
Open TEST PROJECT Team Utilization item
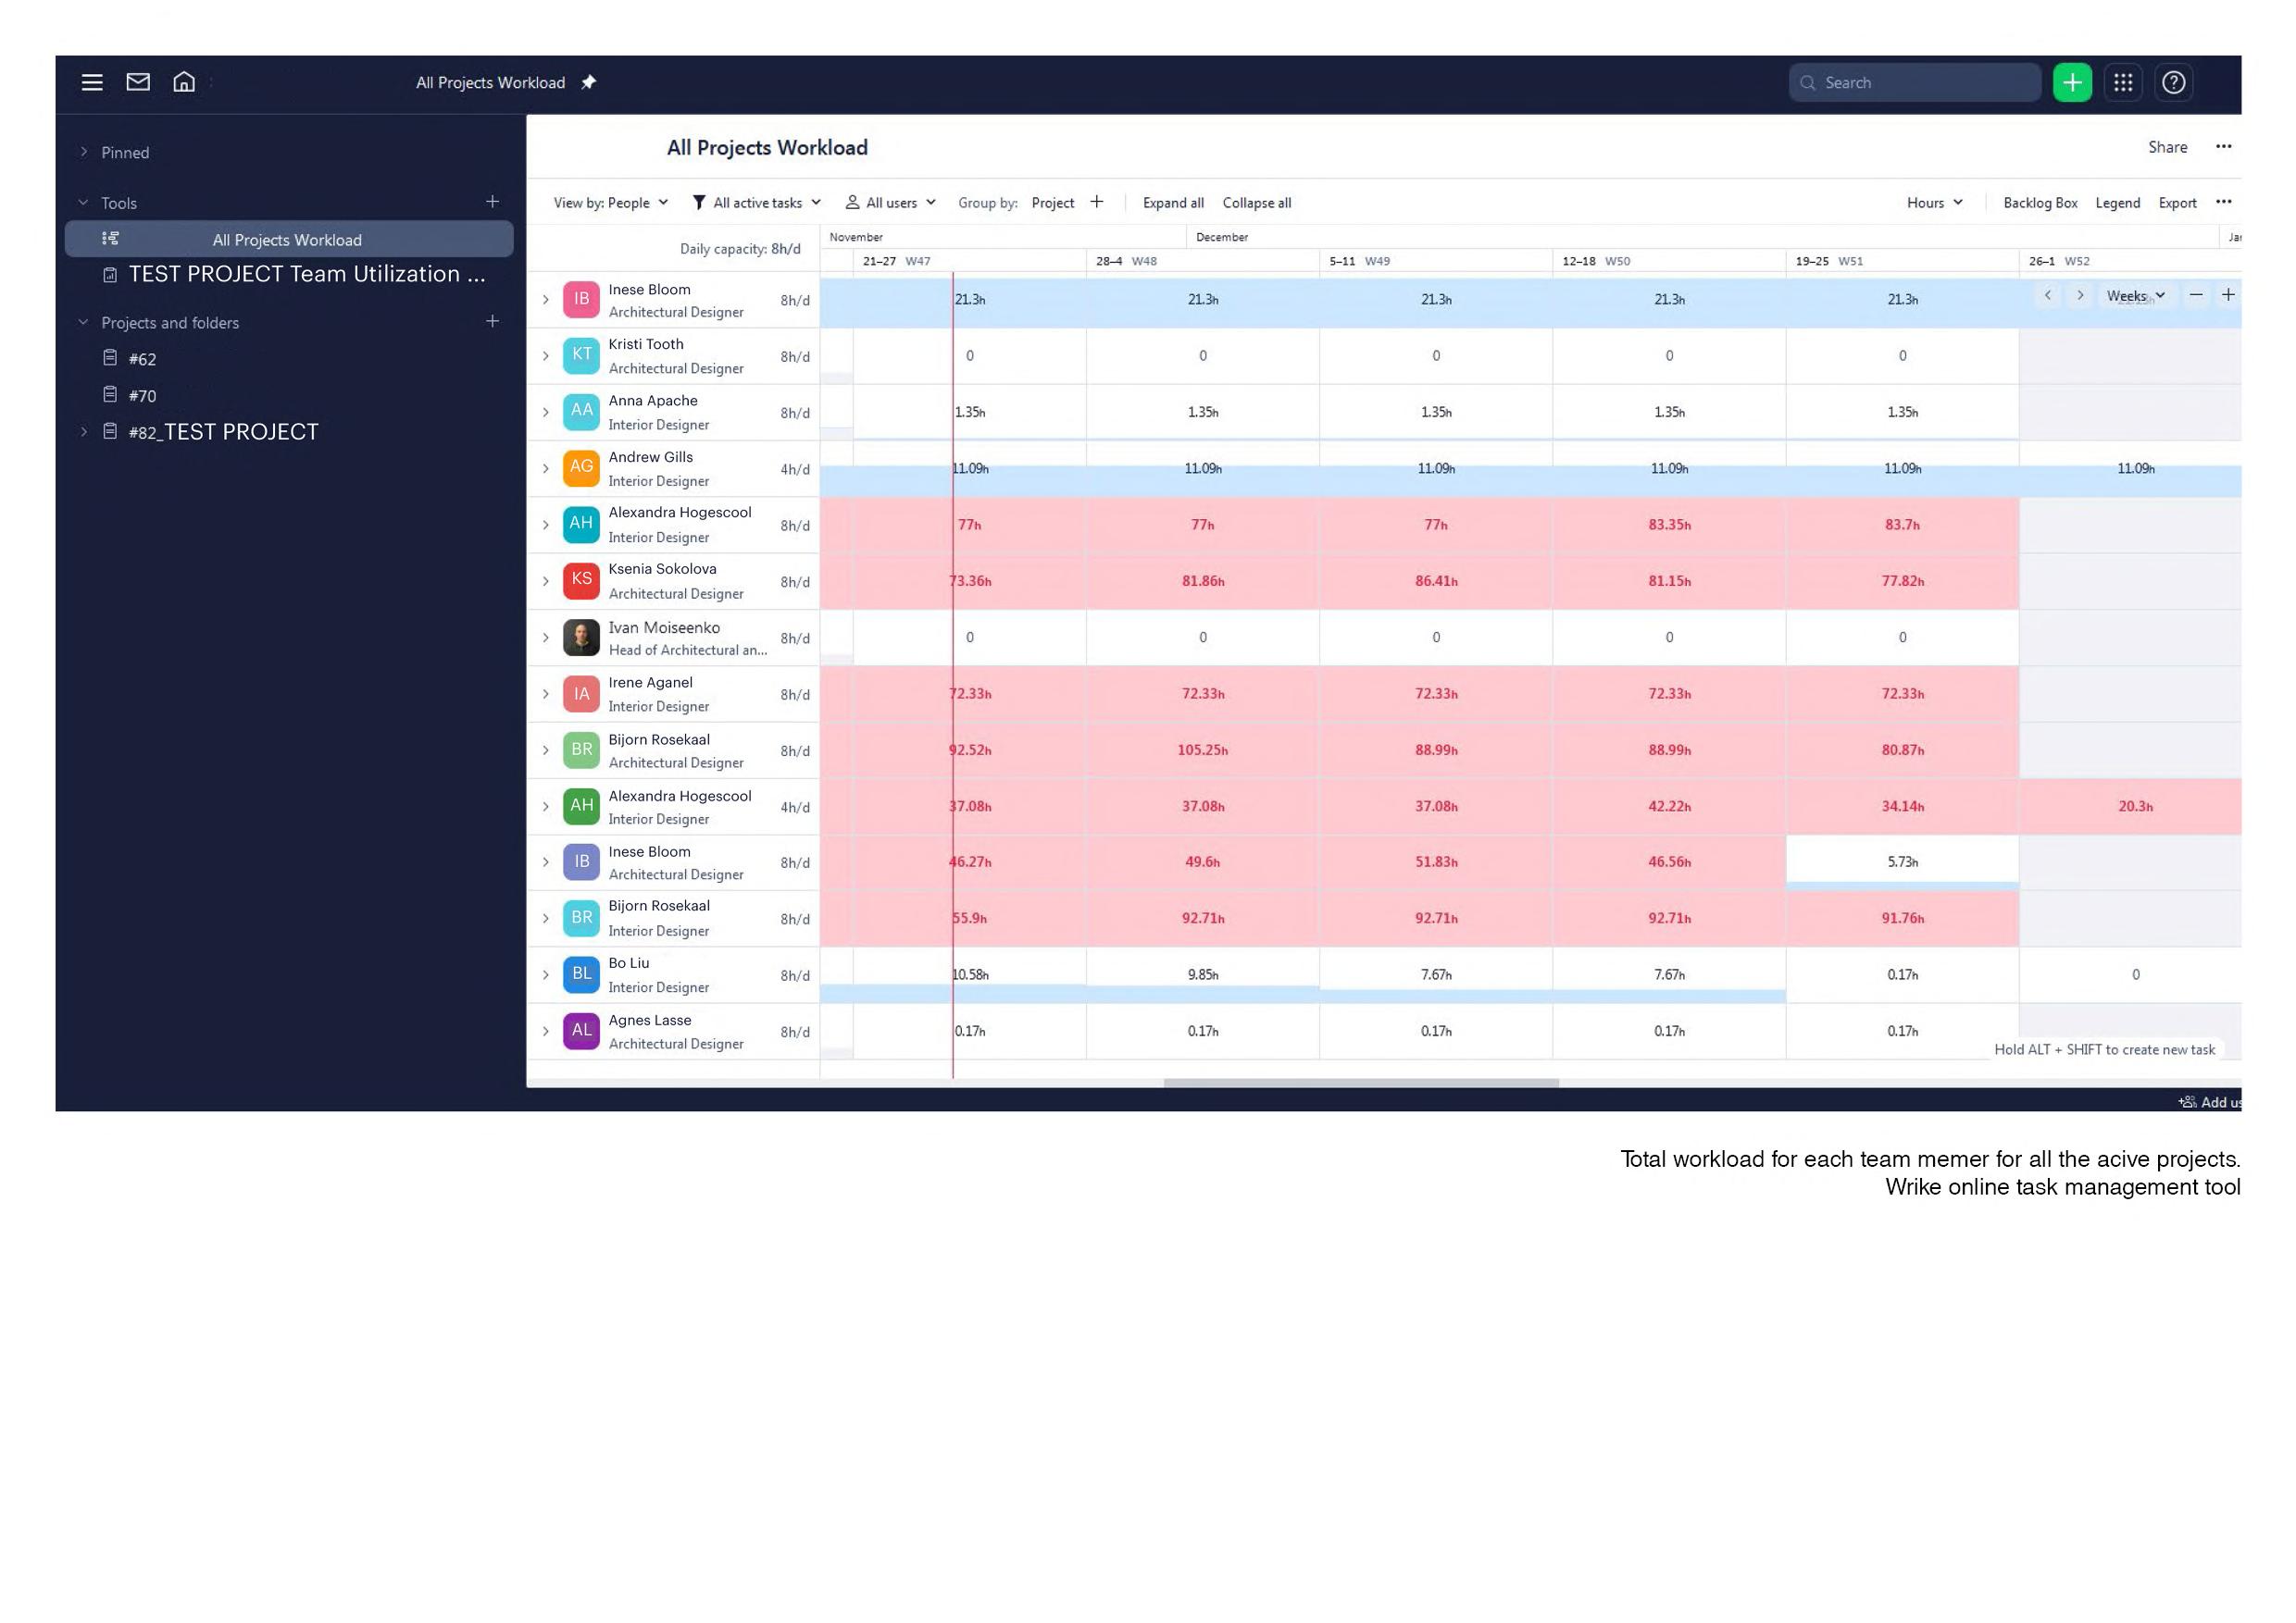306,275
